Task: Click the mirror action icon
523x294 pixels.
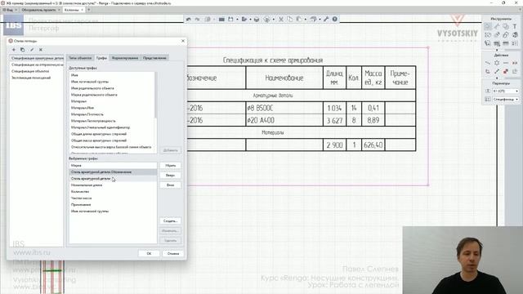Action: pyautogui.click(x=515, y=63)
